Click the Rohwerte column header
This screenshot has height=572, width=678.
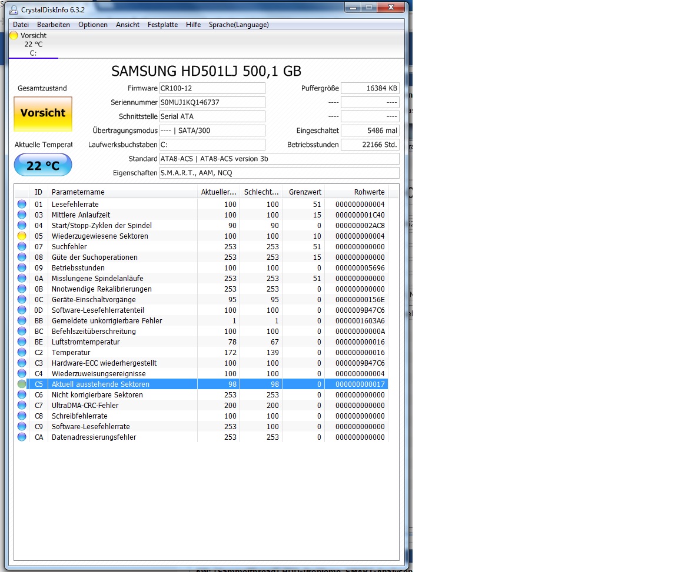pyautogui.click(x=356, y=192)
